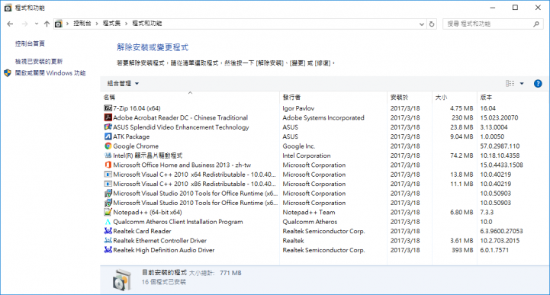Screen dimensions: 550x295
Task: Refresh the programs list
Action: pos(432,24)
